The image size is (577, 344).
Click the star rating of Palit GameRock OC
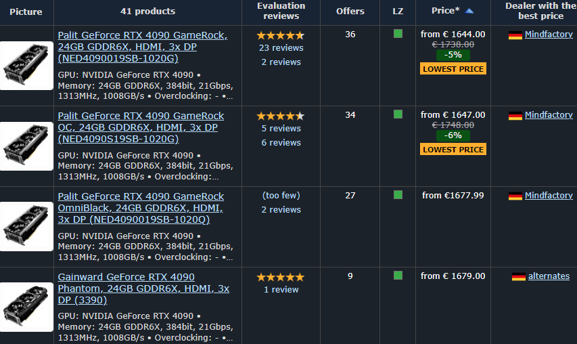pyautogui.click(x=281, y=116)
